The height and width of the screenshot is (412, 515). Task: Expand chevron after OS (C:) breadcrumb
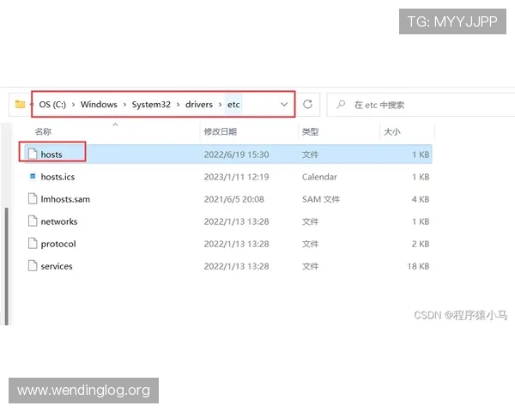pos(73,105)
